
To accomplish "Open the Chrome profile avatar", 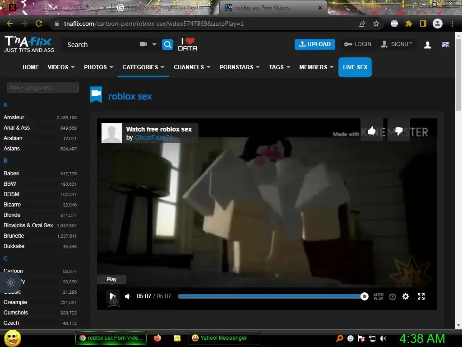I will [438, 23].
